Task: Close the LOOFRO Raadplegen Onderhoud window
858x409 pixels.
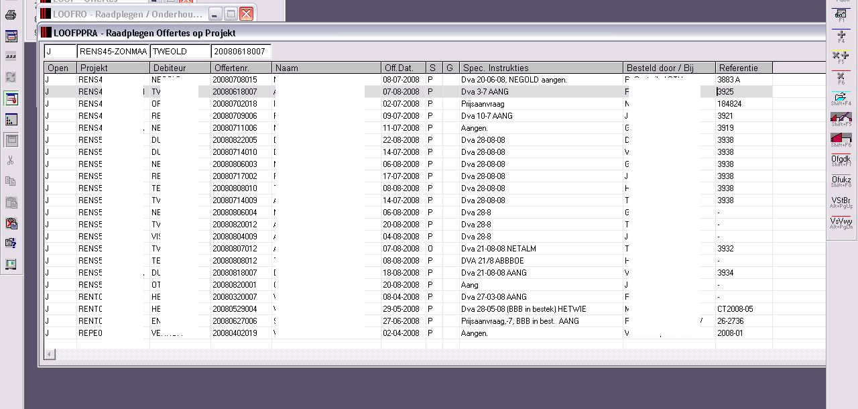Action: 246,13
